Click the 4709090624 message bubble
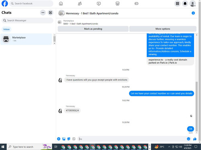The width and height of the screenshot is (201, 150). (x=72, y=110)
